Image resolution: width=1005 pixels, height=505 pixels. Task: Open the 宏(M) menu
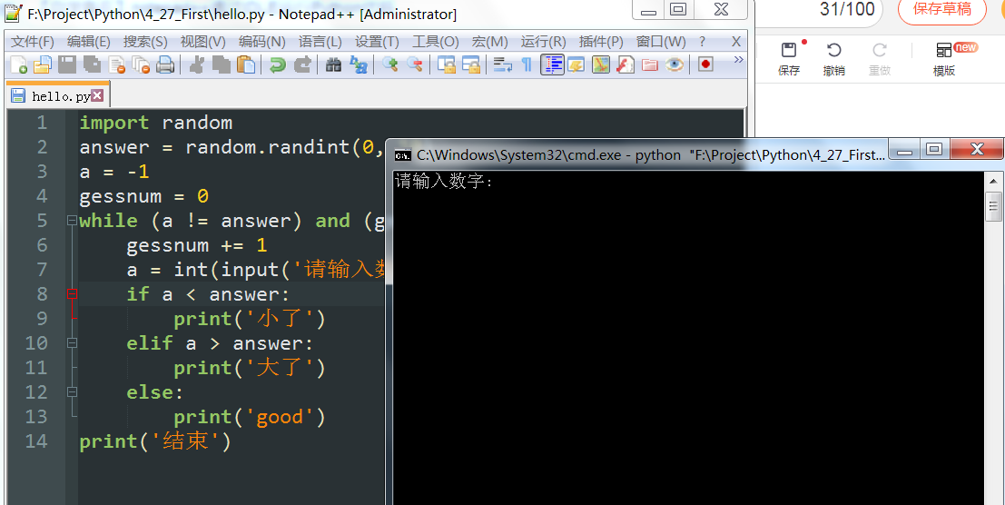click(489, 43)
